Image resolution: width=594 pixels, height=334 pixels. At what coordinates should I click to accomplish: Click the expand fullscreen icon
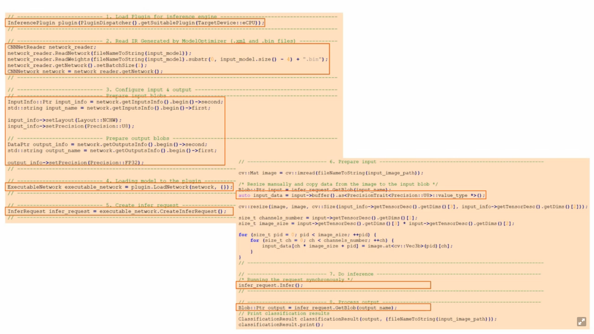(581, 322)
